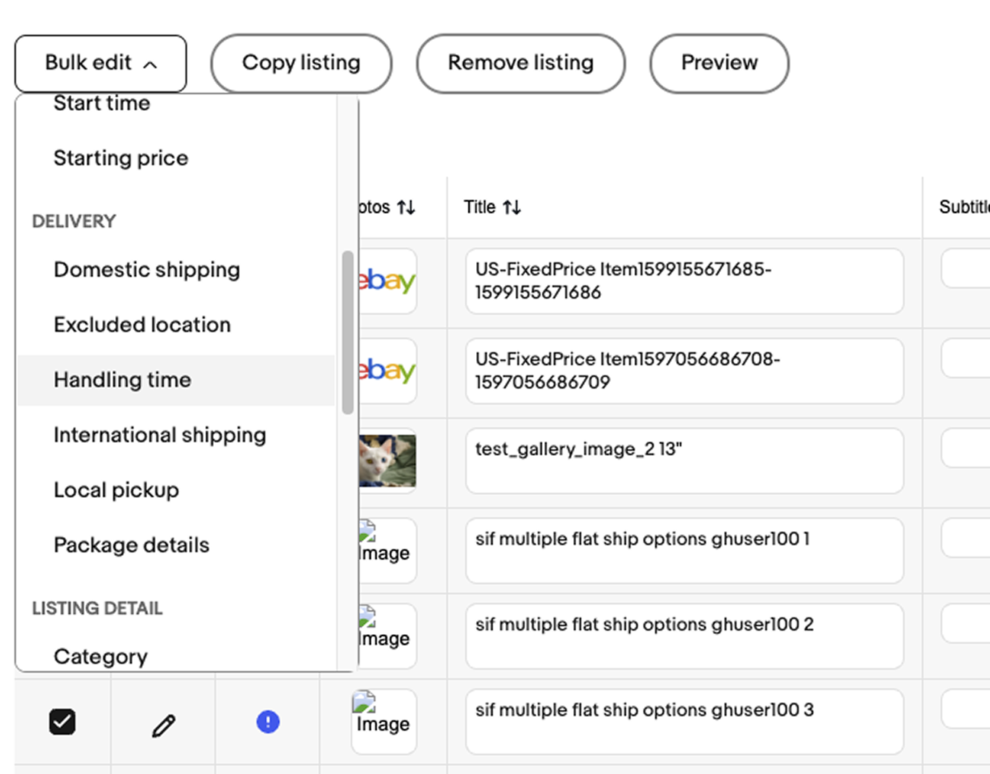Click the bulk edit menu scrollbar
The image size is (990, 774).
pyautogui.click(x=348, y=333)
